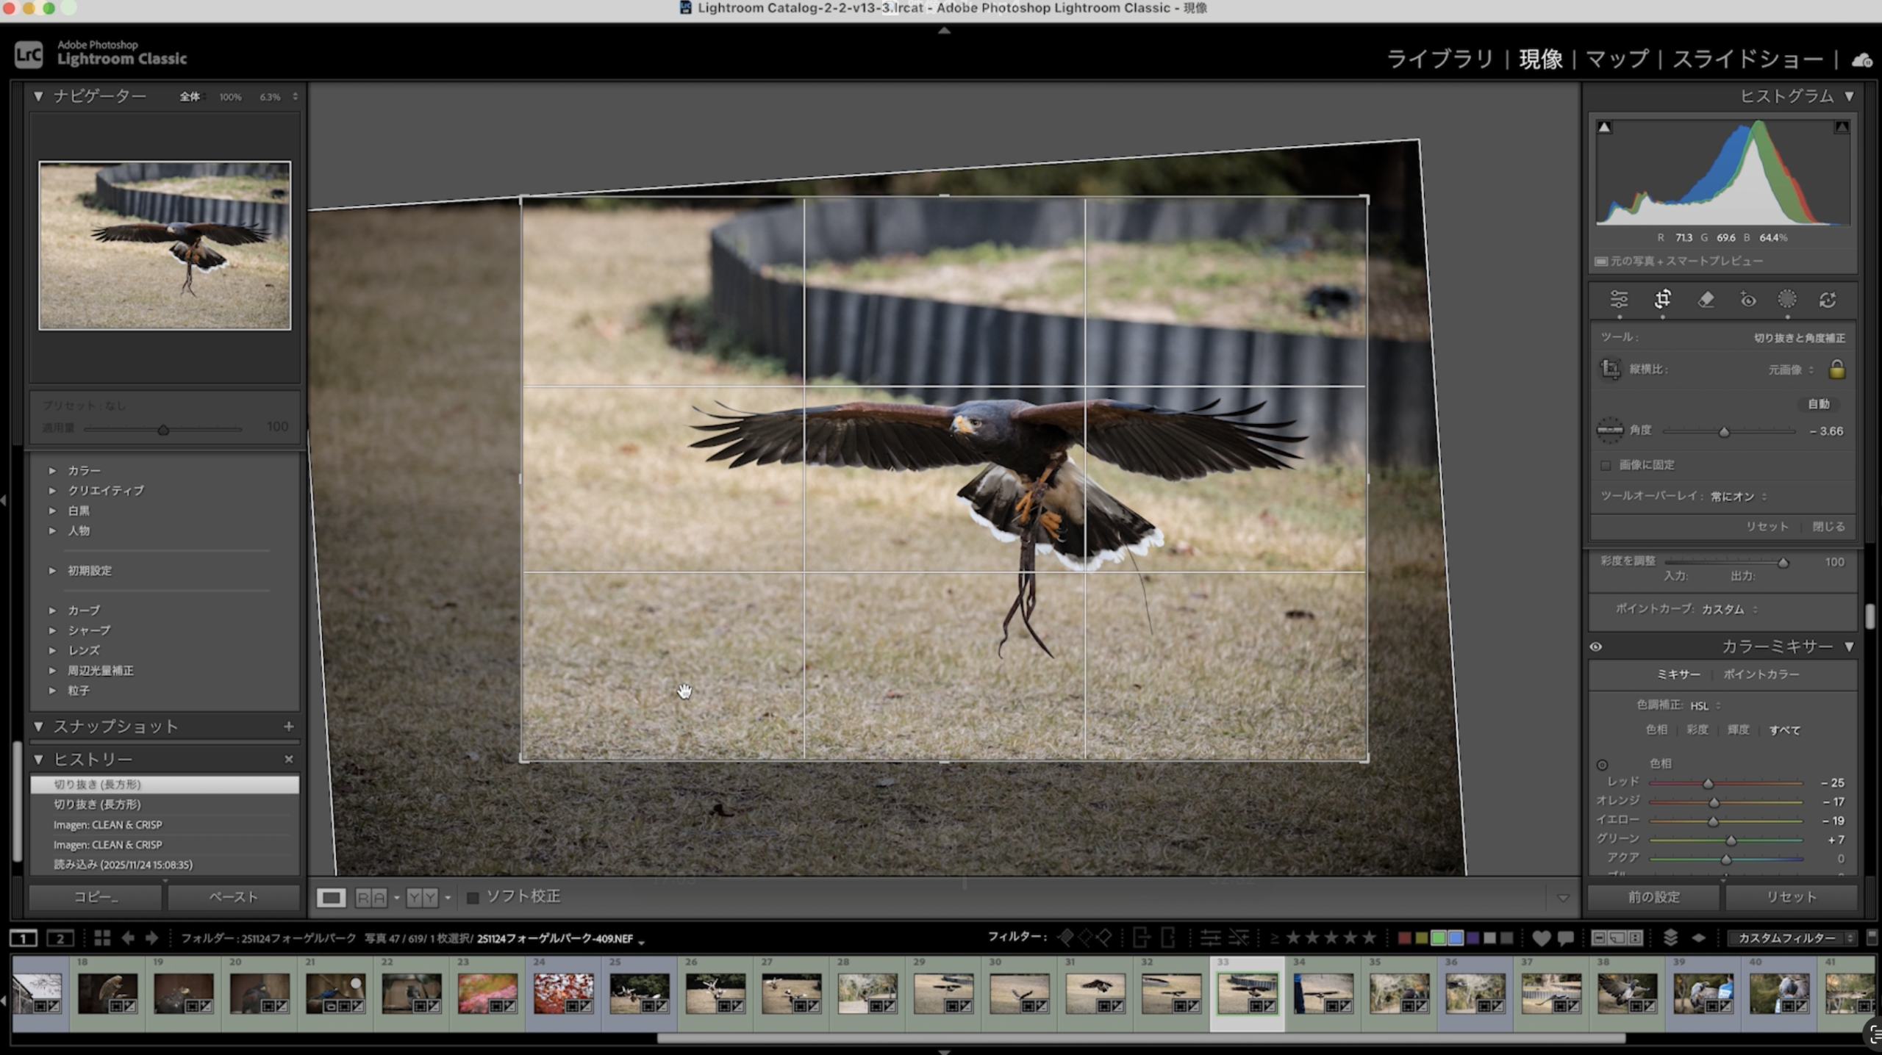Toggle Color Mixer panel eye visibility

pyautogui.click(x=1596, y=647)
